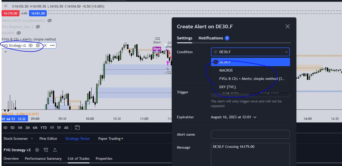Set chart range to 6M

point(35,127)
